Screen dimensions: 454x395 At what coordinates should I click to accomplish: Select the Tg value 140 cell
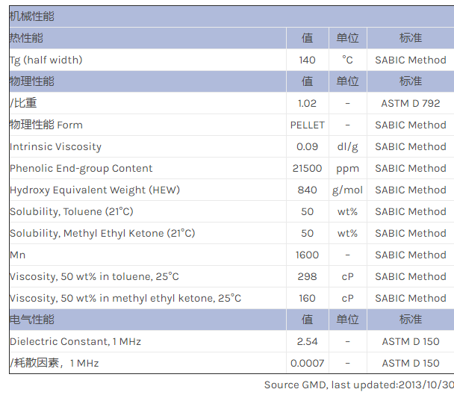click(307, 60)
